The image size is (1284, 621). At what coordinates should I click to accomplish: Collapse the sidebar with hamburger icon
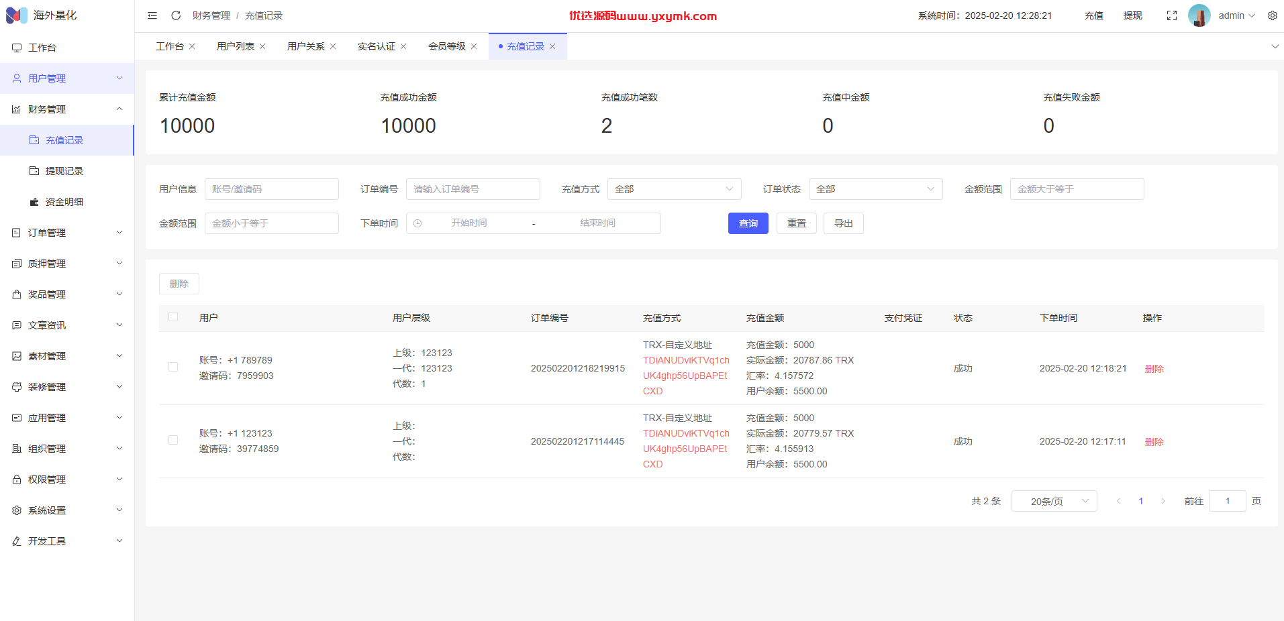[x=152, y=15]
